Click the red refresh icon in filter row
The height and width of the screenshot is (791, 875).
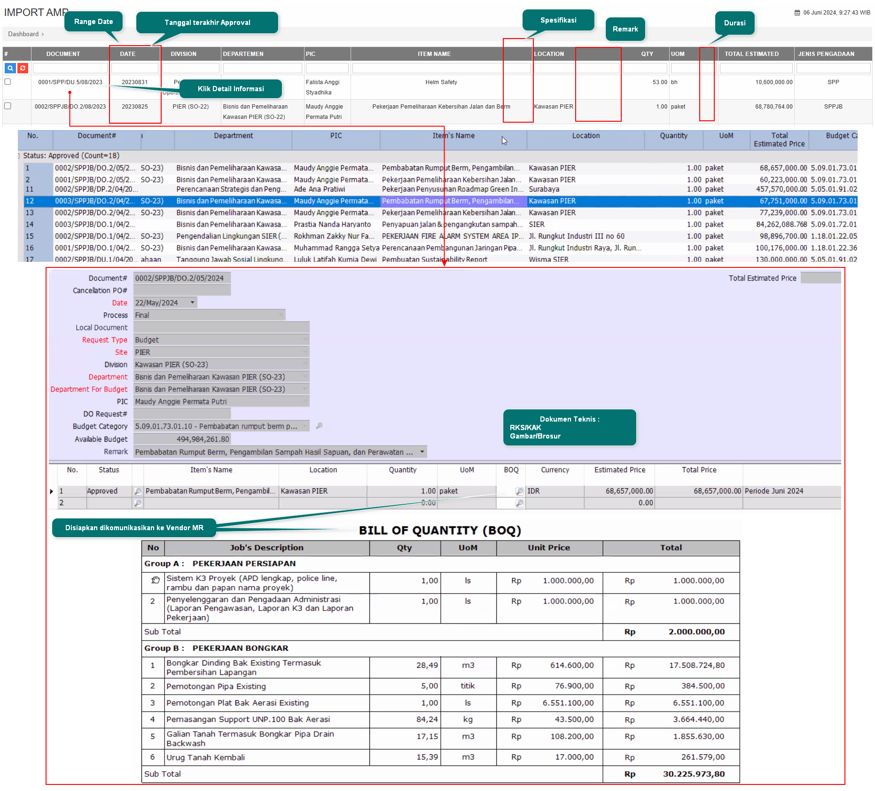click(23, 68)
